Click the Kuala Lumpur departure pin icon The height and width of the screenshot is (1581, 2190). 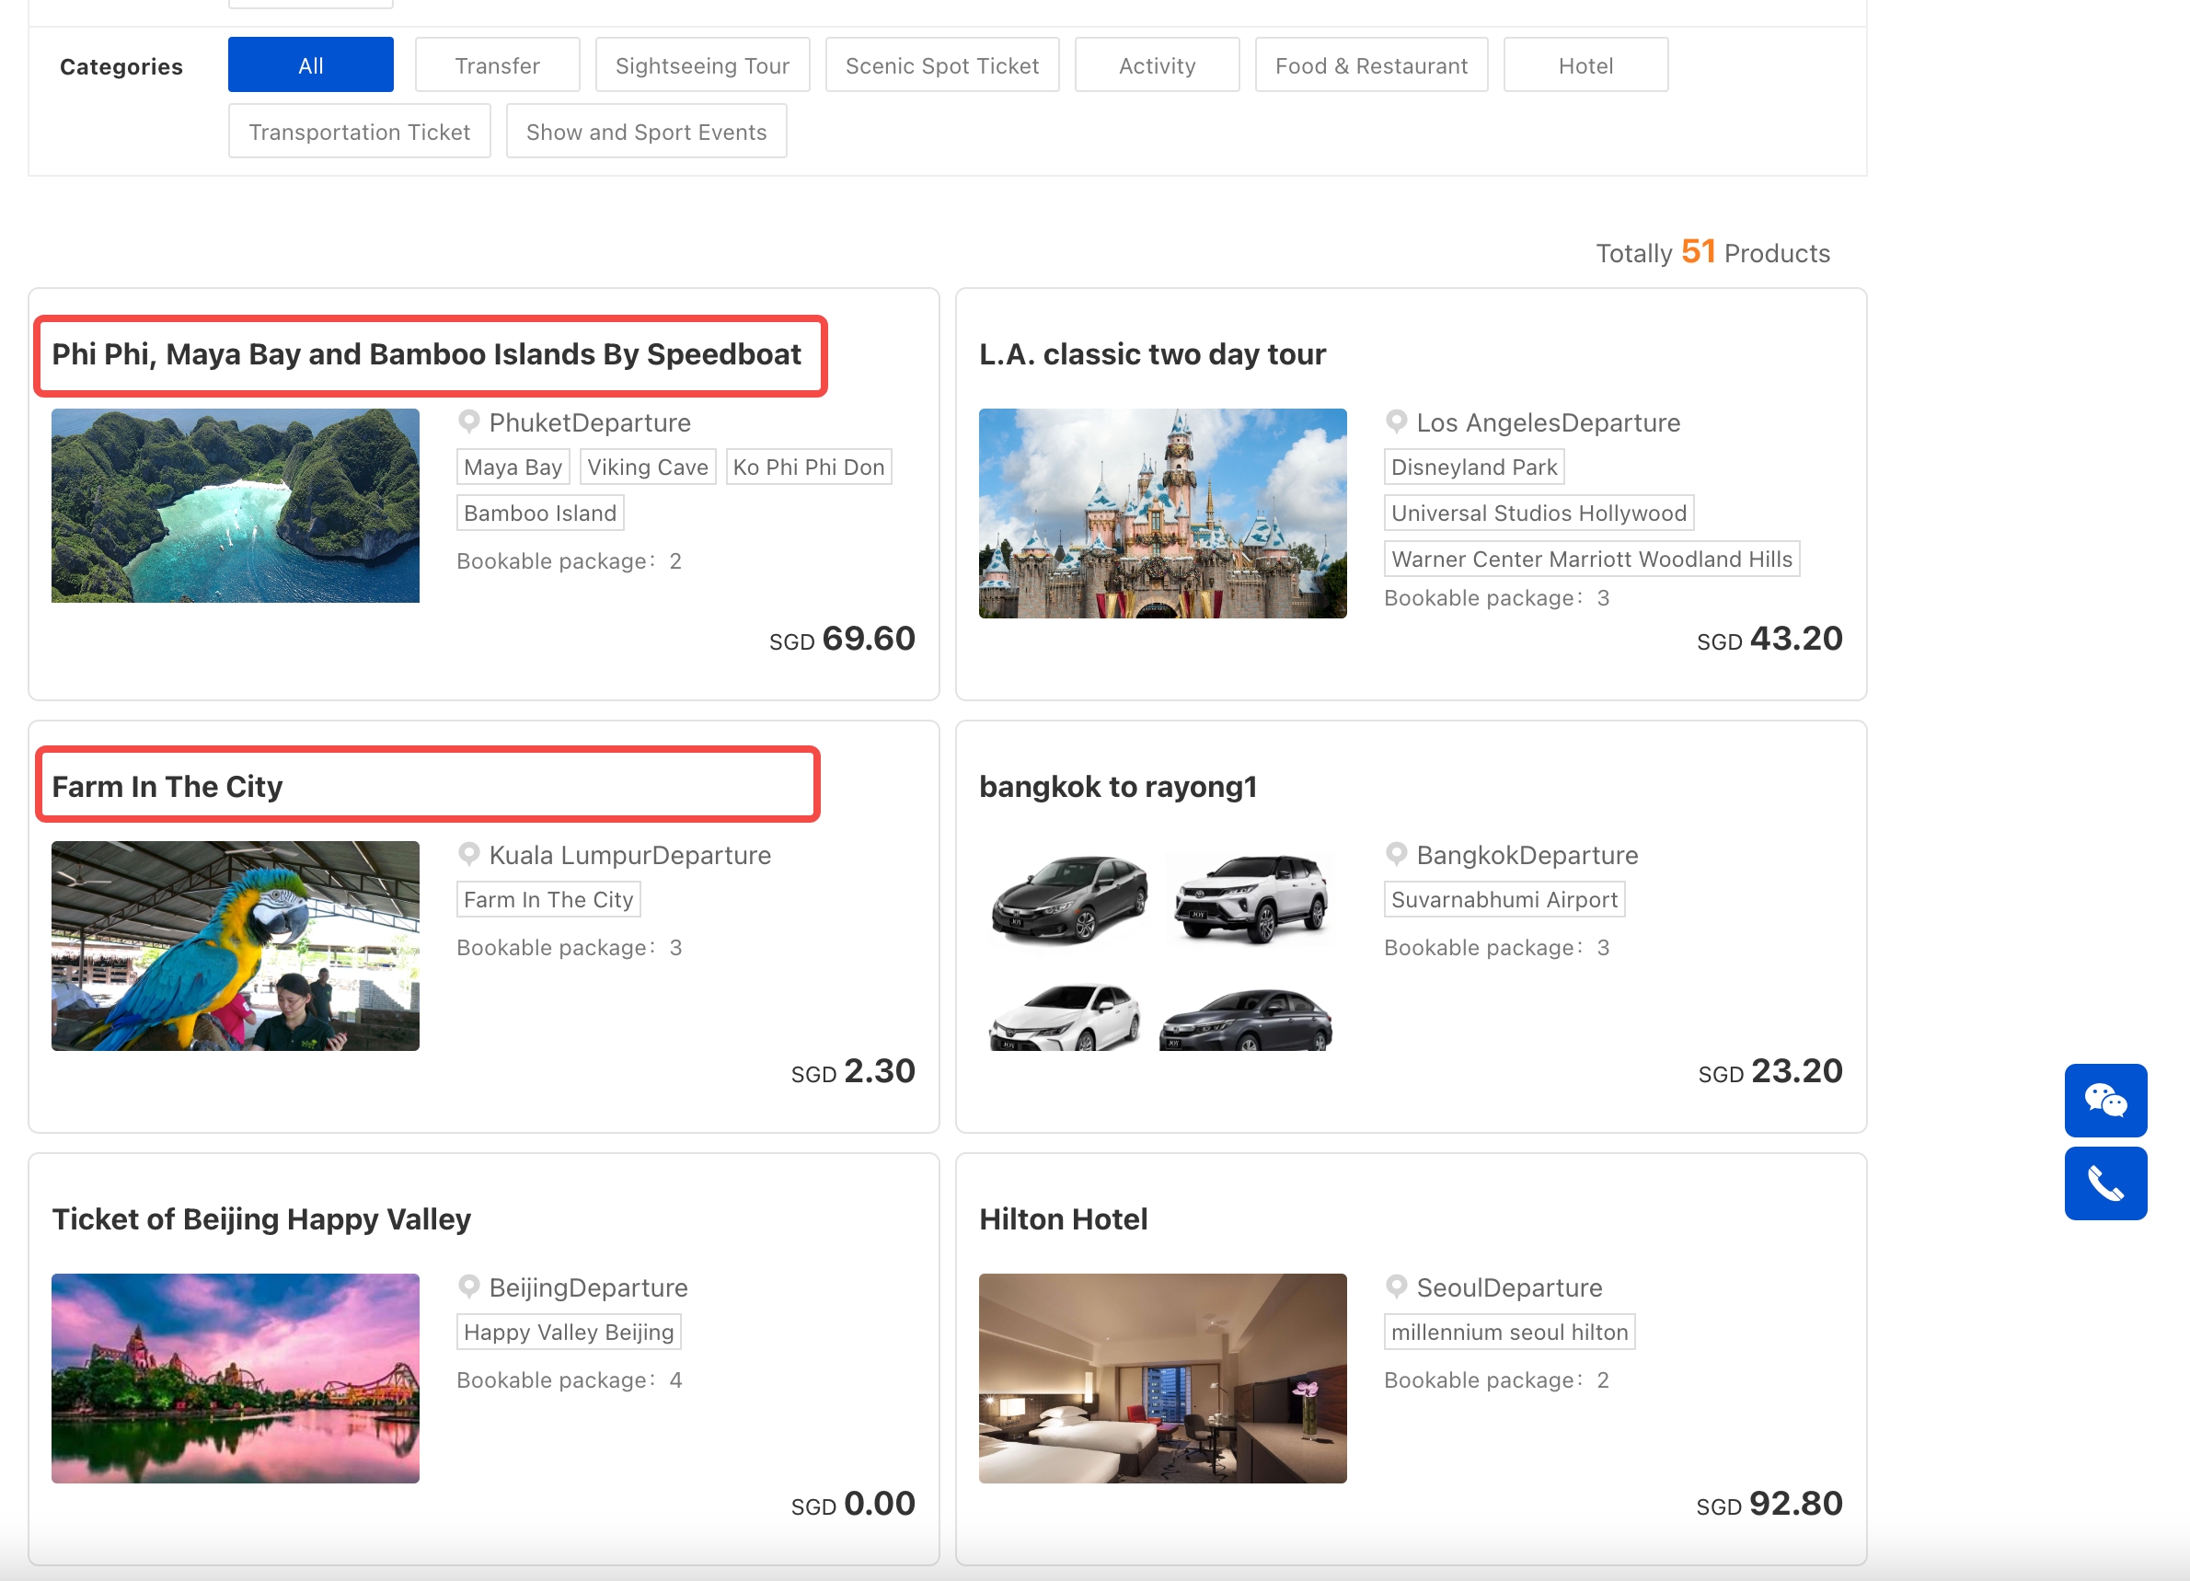click(468, 854)
